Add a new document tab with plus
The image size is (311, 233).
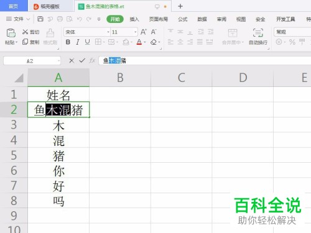pyautogui.click(x=180, y=6)
